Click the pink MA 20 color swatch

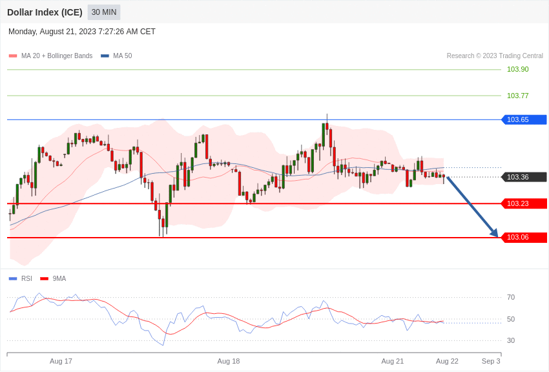coord(13,56)
